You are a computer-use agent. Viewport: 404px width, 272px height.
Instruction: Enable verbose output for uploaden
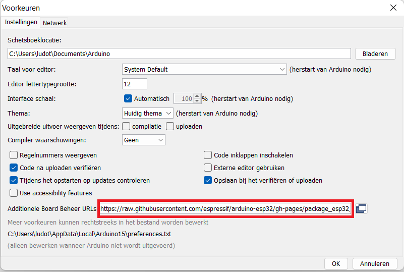(170, 126)
